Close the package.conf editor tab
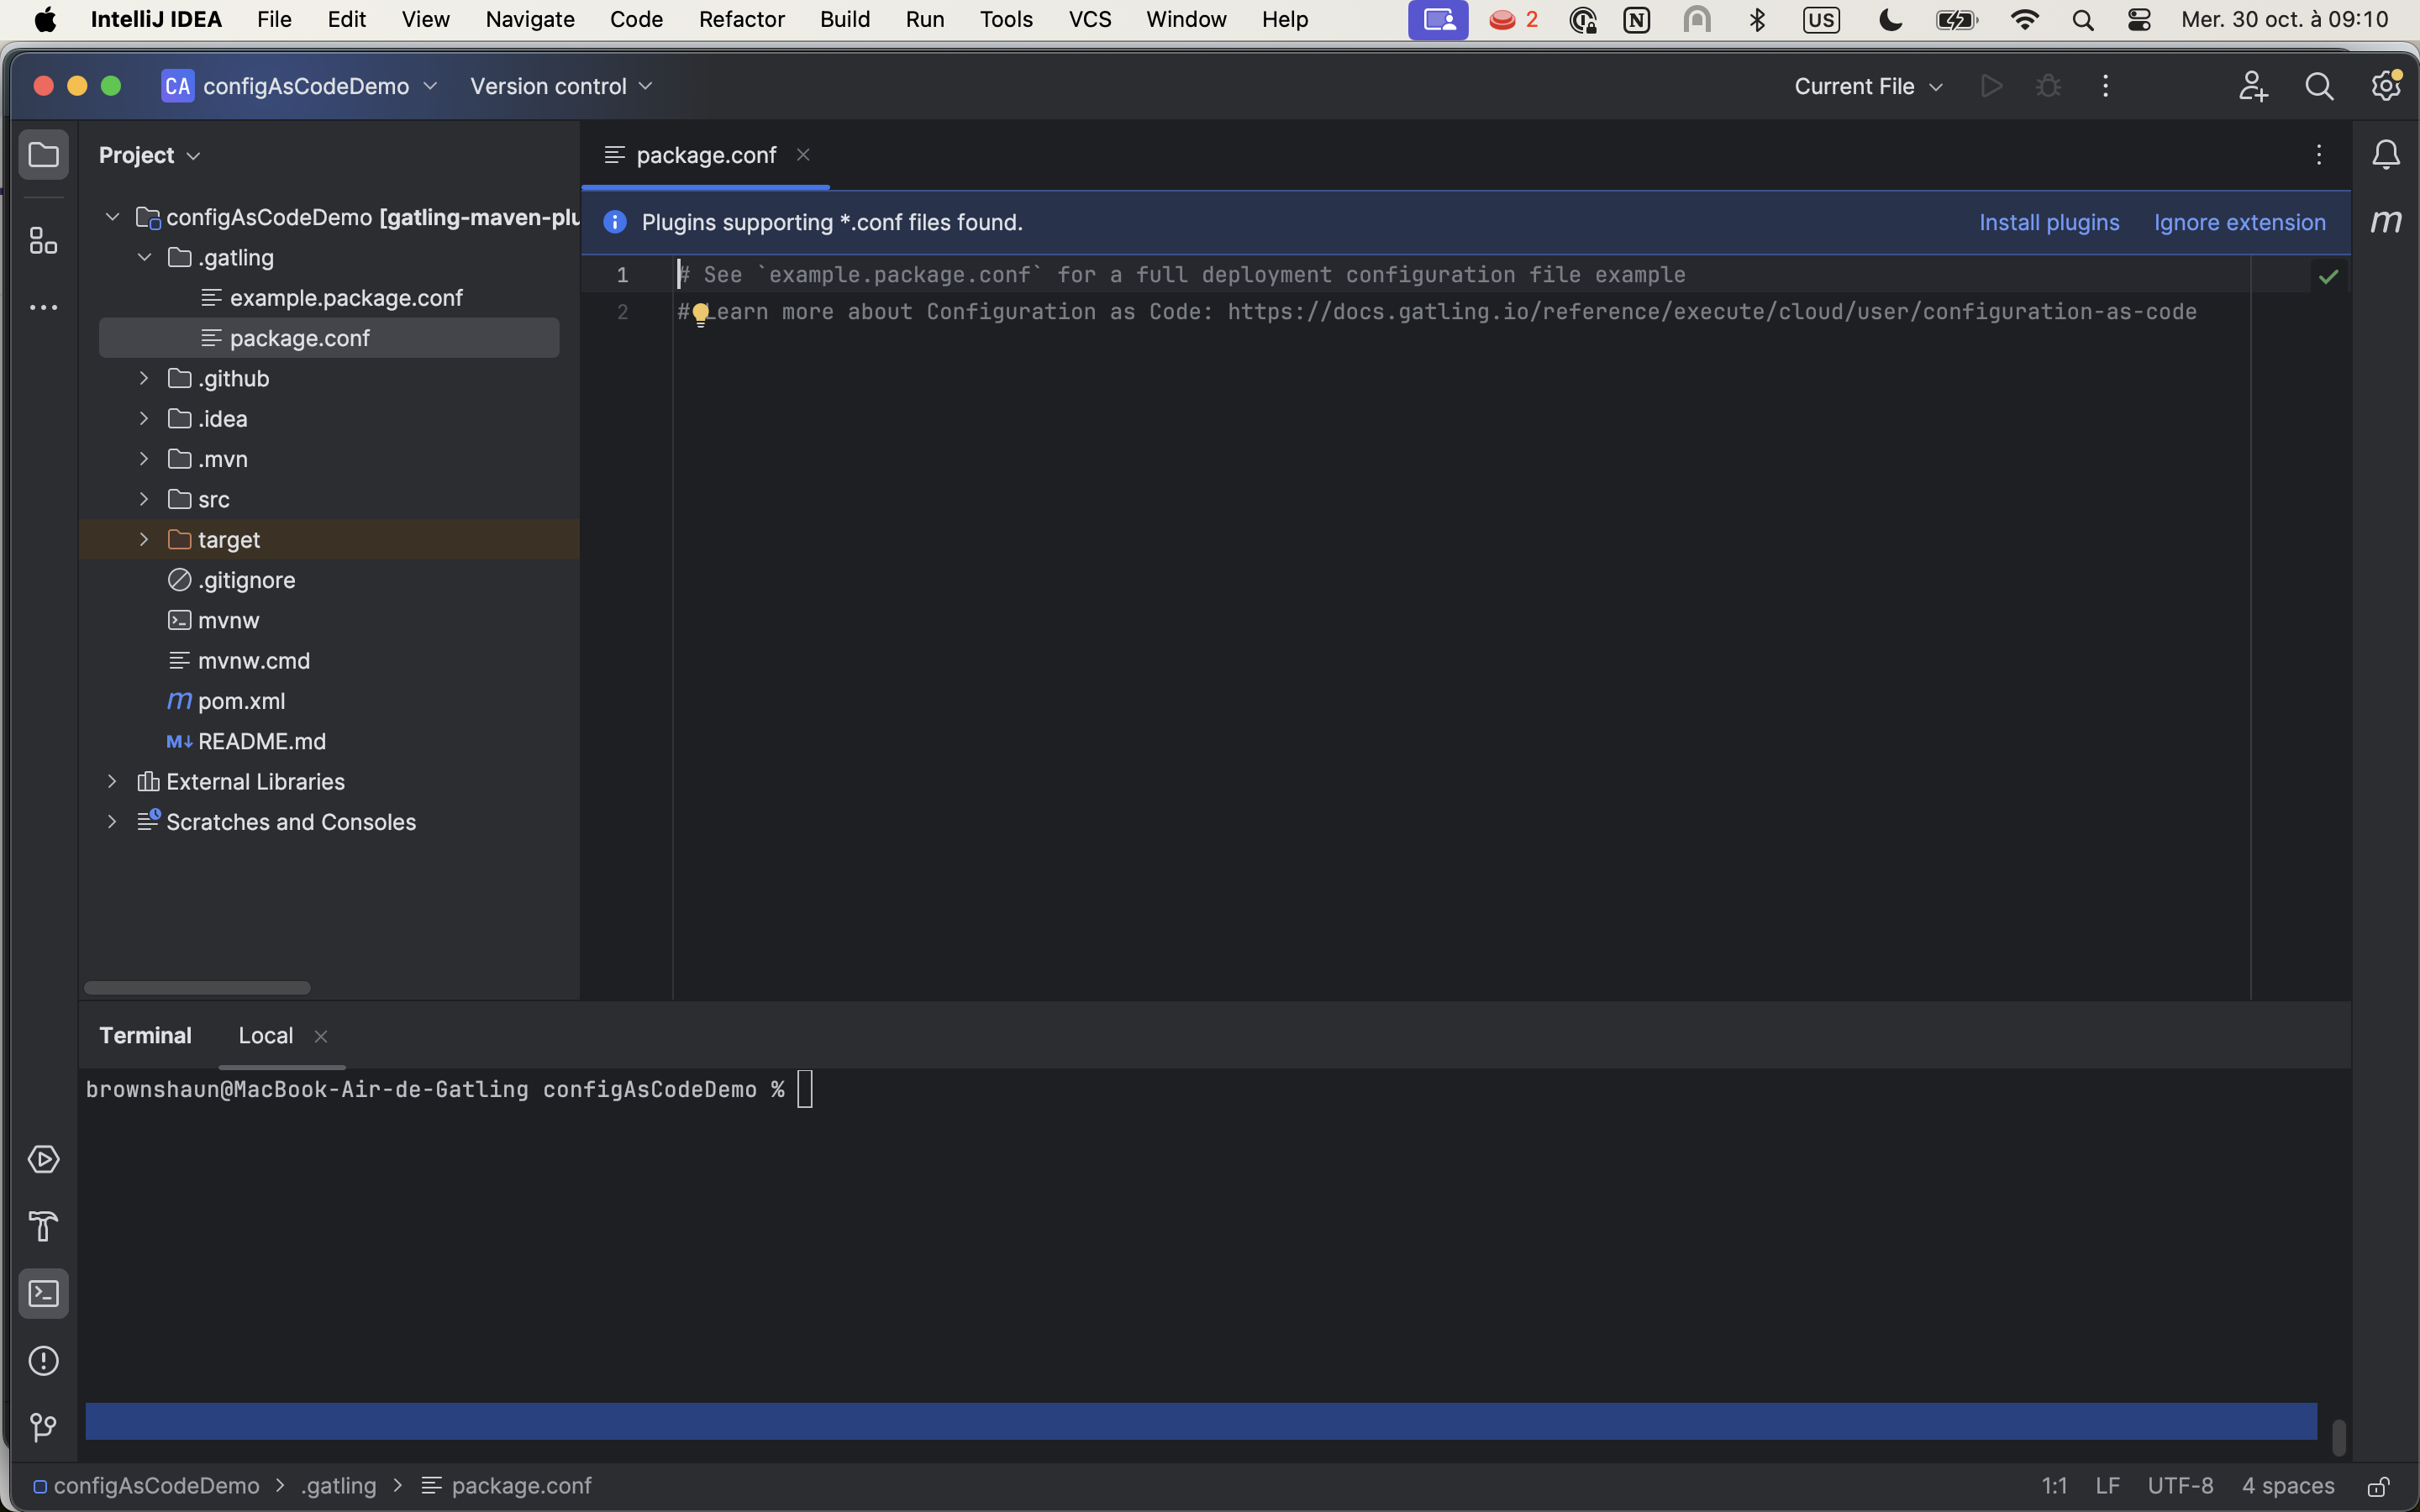Screen dimensions: 2420x1512 coord(803,155)
